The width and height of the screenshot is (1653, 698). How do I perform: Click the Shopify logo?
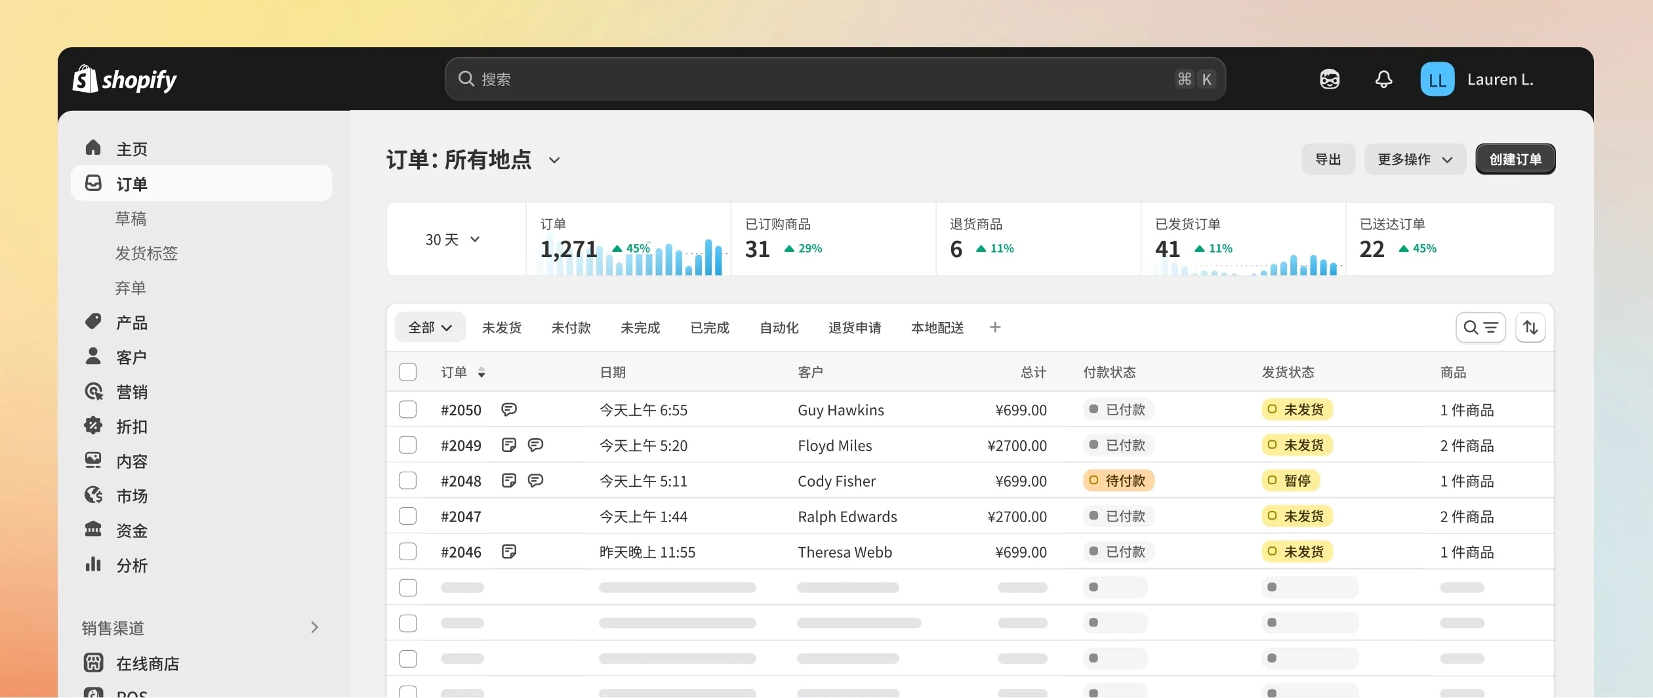[124, 79]
